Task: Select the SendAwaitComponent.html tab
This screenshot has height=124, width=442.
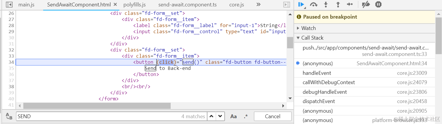Action: point(79,5)
